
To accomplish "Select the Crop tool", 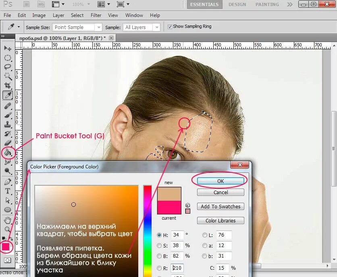I will click(8, 86).
